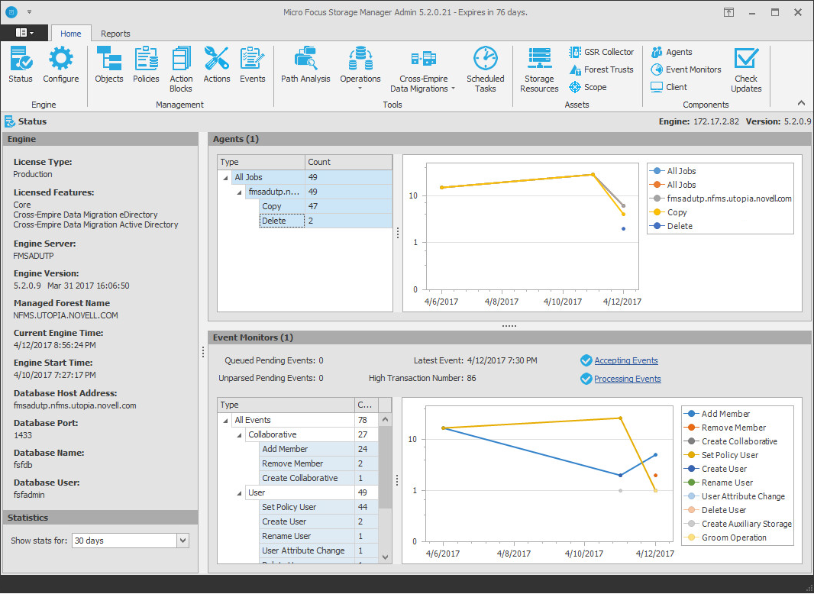Screen dimensions: 814x594
Task: Toggle fmsadutp.nfms.utopia.novell.com legend series
Action: (721, 199)
